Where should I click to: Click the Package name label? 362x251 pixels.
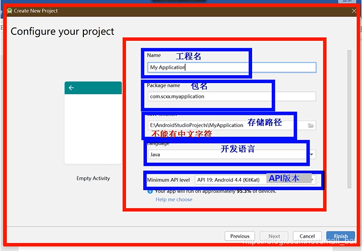pyautogui.click(x=163, y=85)
